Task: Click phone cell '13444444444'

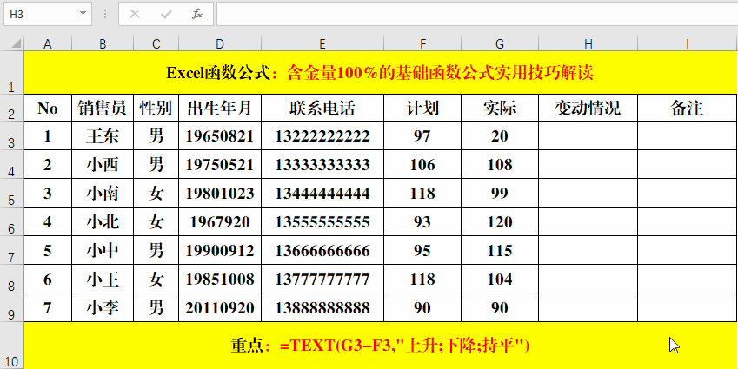Action: [322, 194]
